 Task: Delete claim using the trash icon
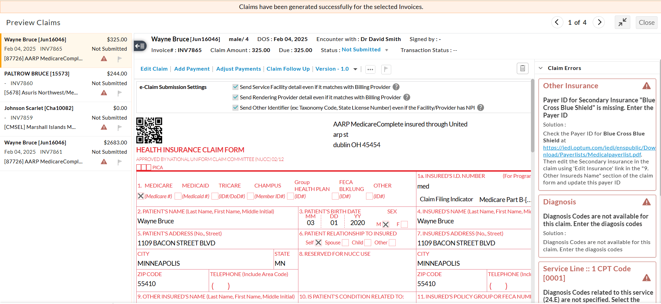point(522,69)
